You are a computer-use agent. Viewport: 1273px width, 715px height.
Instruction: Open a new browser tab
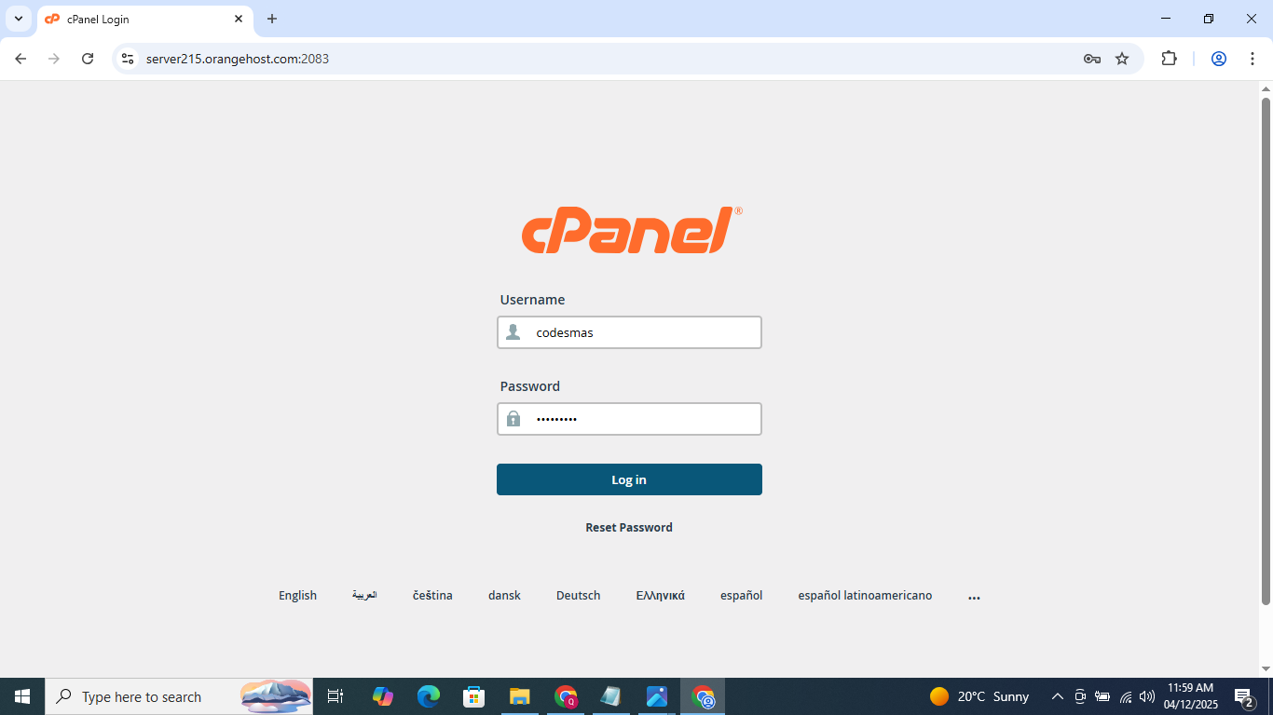coord(271,19)
